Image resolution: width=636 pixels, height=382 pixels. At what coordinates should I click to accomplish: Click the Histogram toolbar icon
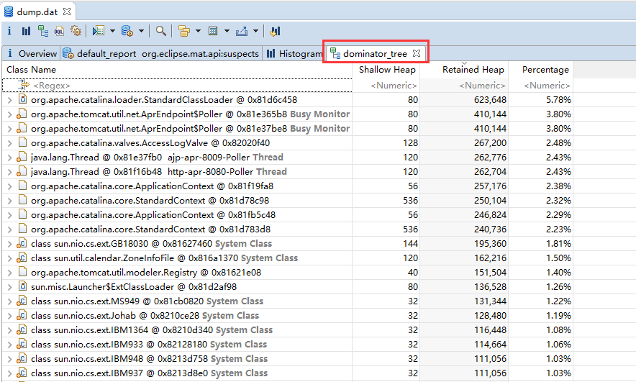point(26,31)
